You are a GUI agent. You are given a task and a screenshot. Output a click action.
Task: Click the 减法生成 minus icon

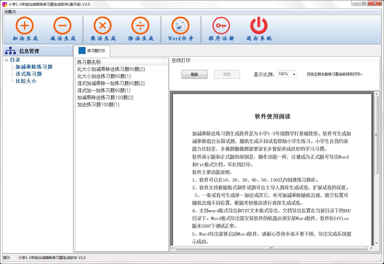[62, 26]
